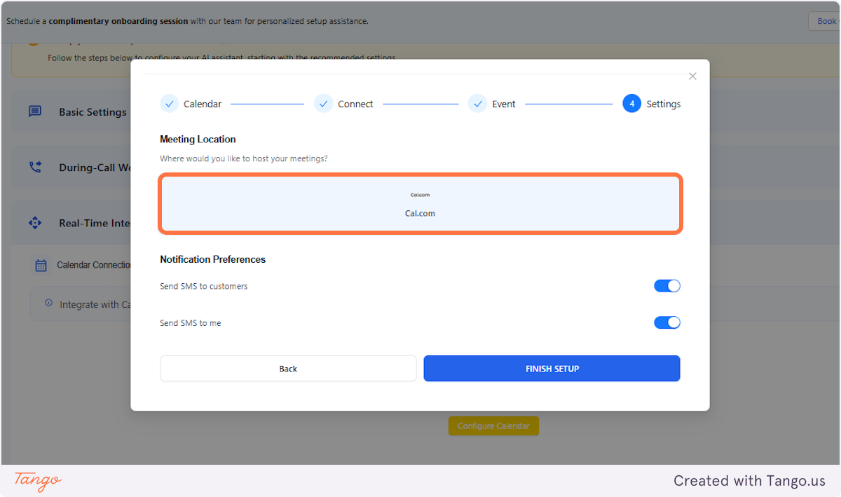Select the Cal.com logo in Meeting Location

coord(420,195)
